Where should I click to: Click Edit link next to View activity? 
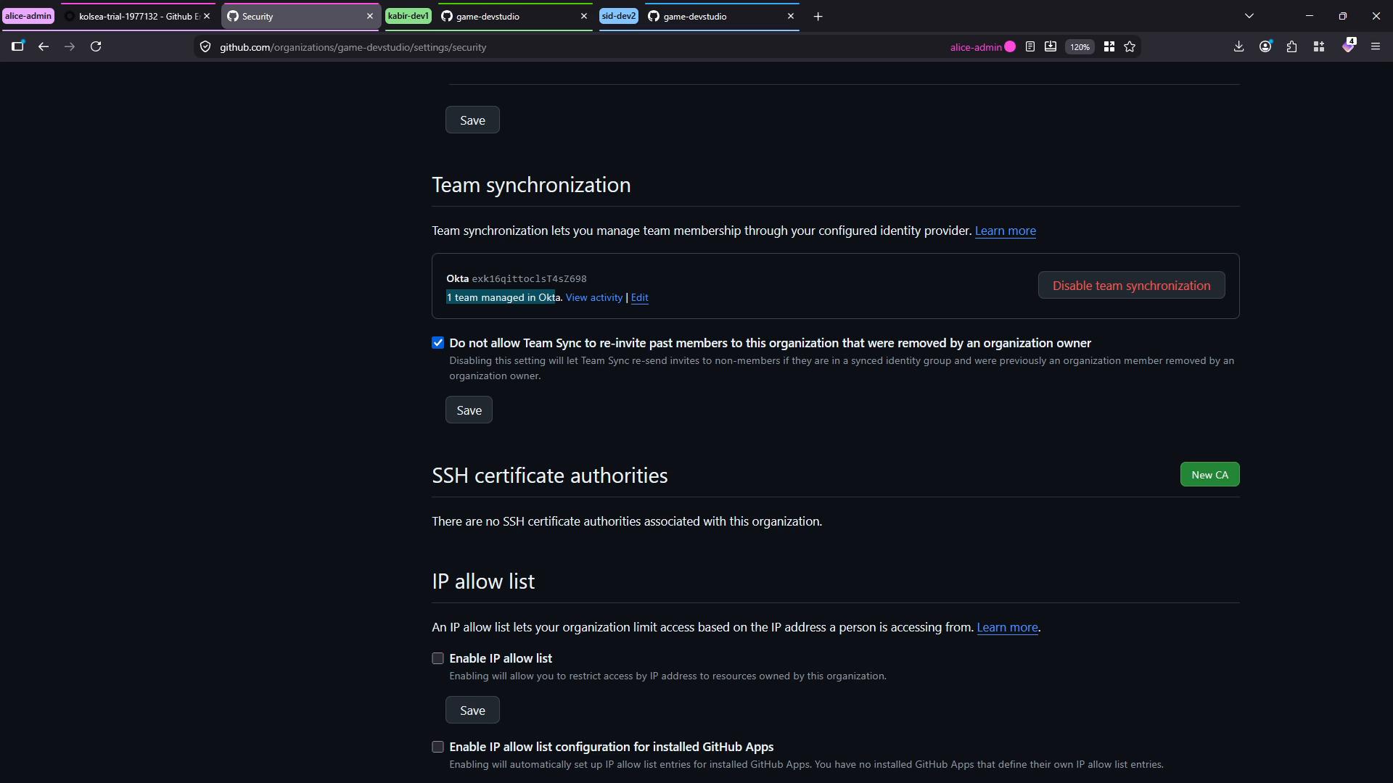point(639,298)
